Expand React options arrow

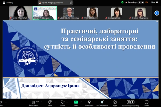coord(67,102)
